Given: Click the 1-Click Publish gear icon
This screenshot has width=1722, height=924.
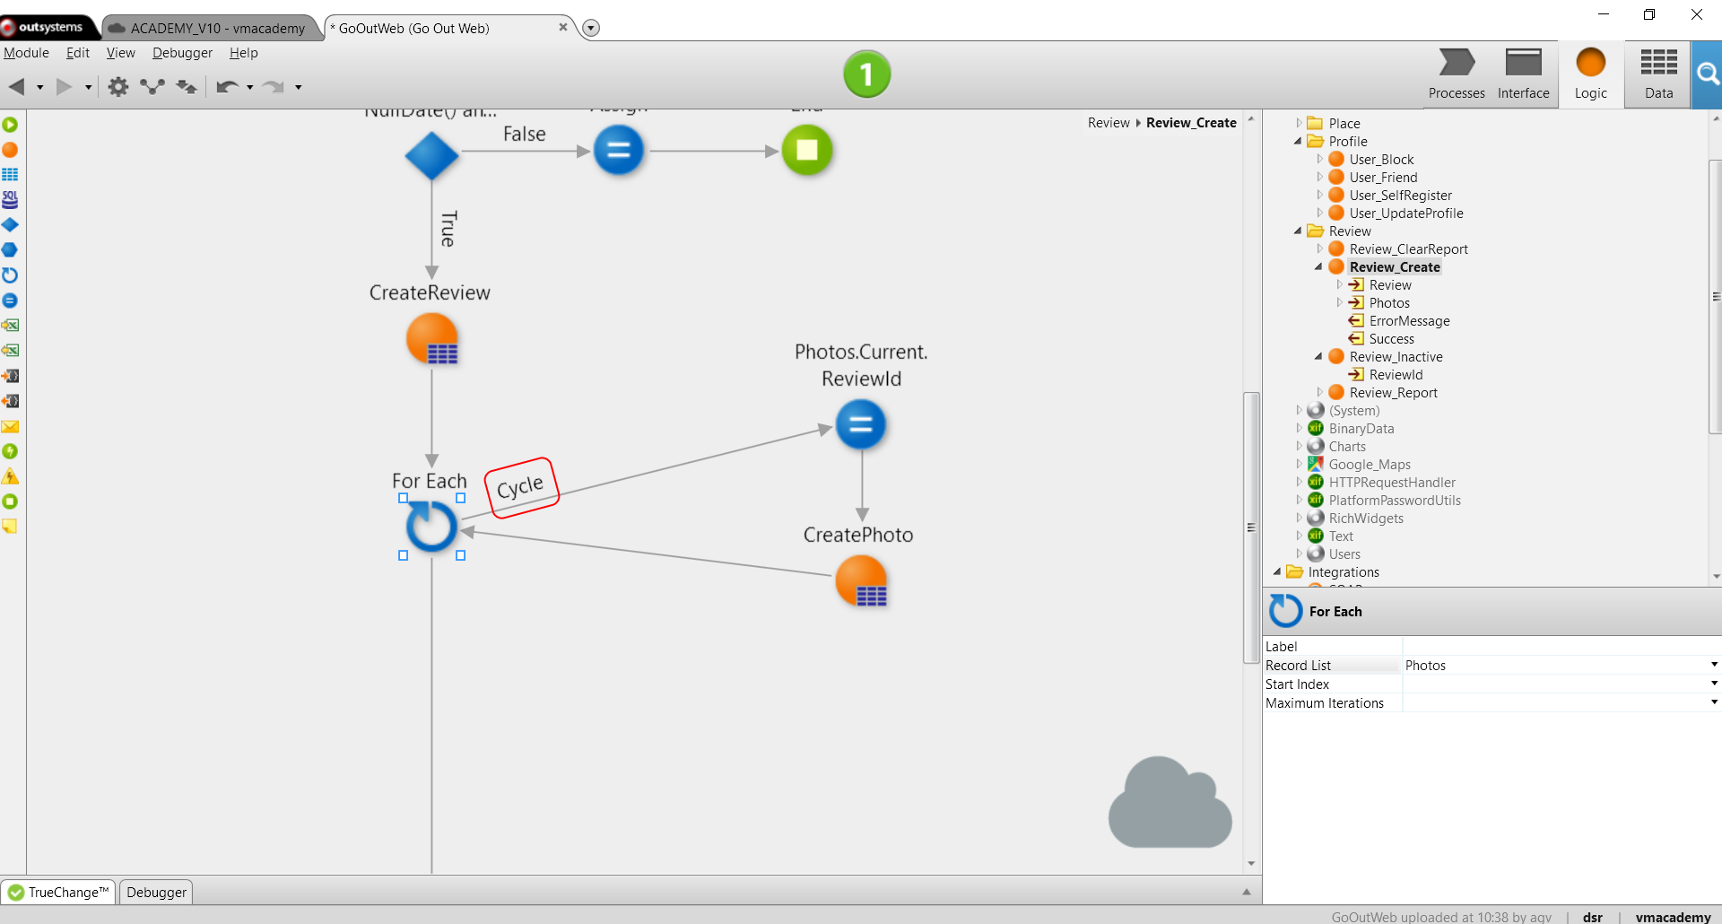Looking at the screenshot, I should coord(117,86).
